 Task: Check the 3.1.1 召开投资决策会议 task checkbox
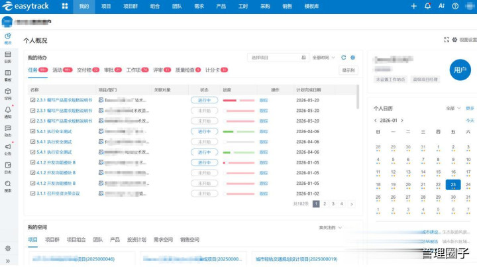[33, 193]
